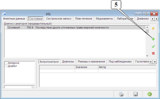Delete diagnosis with red cross icon
Image resolution: width=160 pixels, height=99 pixels.
[x=153, y=53]
